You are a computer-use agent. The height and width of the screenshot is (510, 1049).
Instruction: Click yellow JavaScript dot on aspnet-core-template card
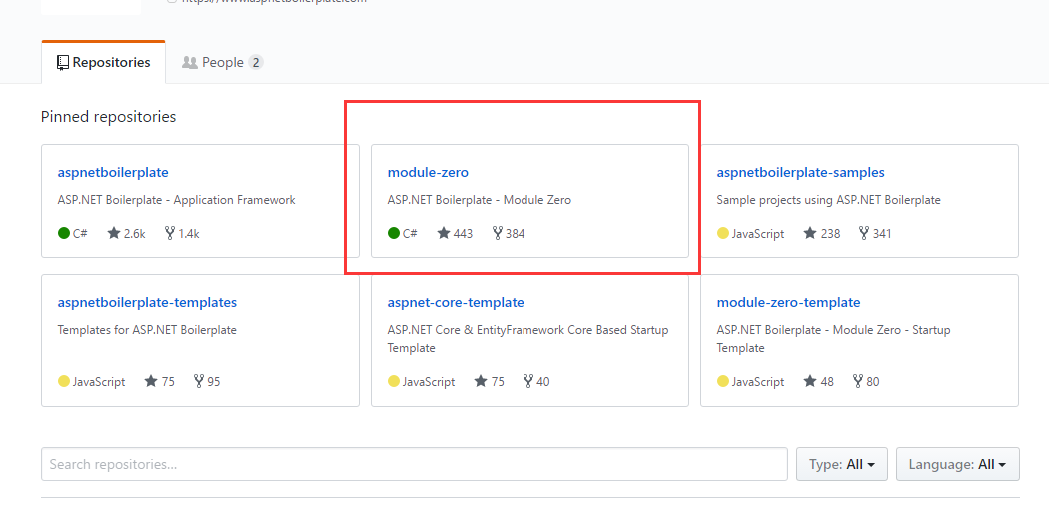point(394,381)
